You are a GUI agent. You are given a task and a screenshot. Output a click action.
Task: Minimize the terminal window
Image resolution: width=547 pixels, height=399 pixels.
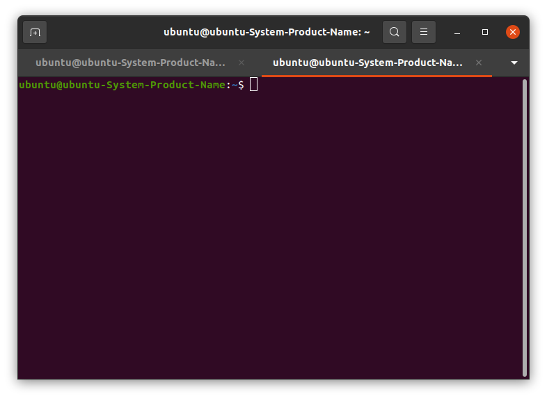tap(457, 33)
